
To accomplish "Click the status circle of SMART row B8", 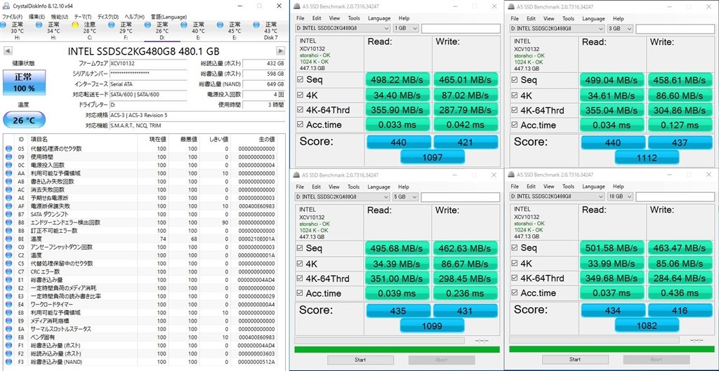I will (8, 222).
